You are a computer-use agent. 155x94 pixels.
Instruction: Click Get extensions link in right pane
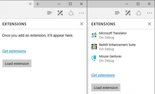click(103, 75)
